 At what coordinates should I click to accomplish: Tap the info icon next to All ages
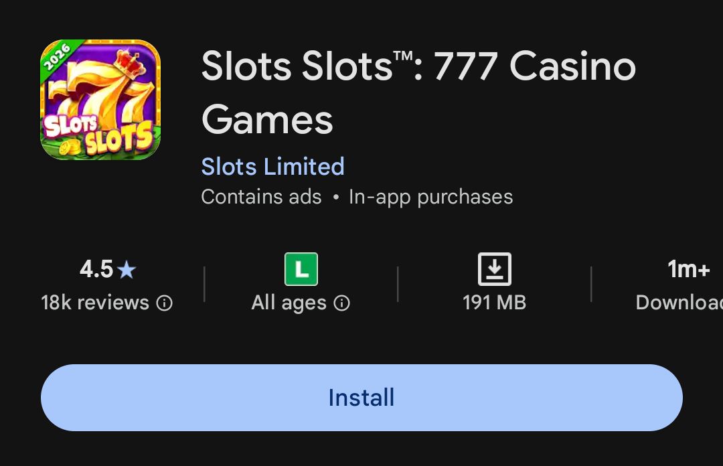[x=341, y=303]
